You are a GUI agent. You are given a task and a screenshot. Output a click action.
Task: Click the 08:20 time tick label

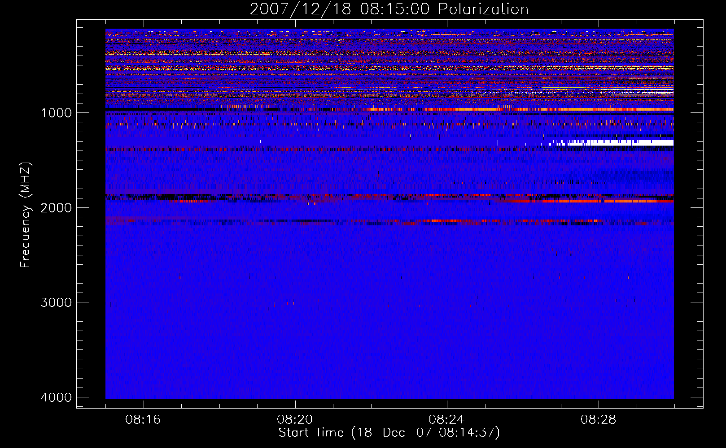pos(295,420)
